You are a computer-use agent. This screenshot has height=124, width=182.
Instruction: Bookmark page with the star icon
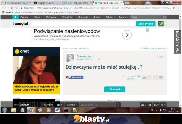click(174, 8)
